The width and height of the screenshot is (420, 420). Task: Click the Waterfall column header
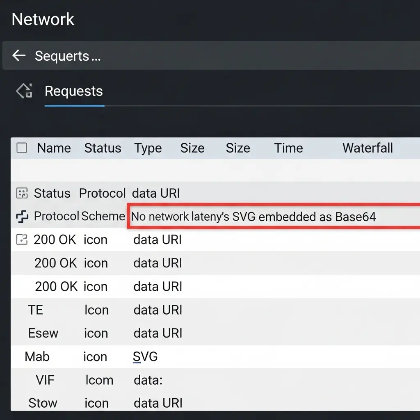coord(367,148)
